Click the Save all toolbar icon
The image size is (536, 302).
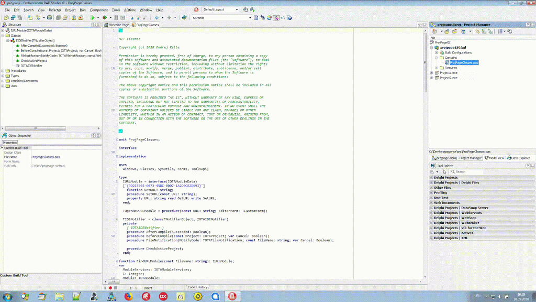58,17
